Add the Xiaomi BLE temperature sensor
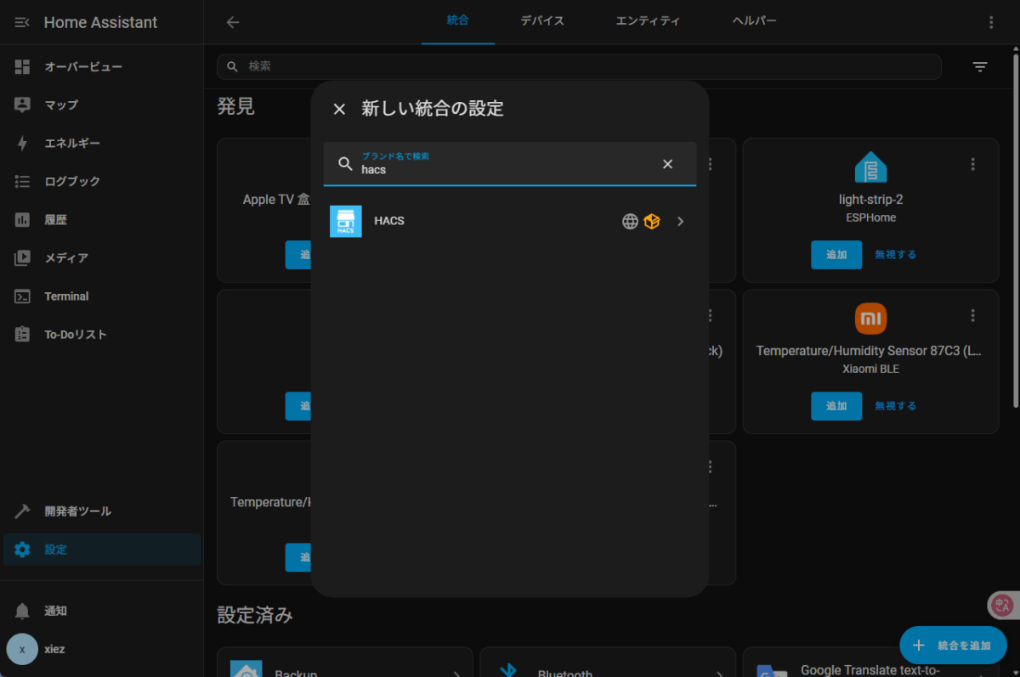 coord(836,406)
